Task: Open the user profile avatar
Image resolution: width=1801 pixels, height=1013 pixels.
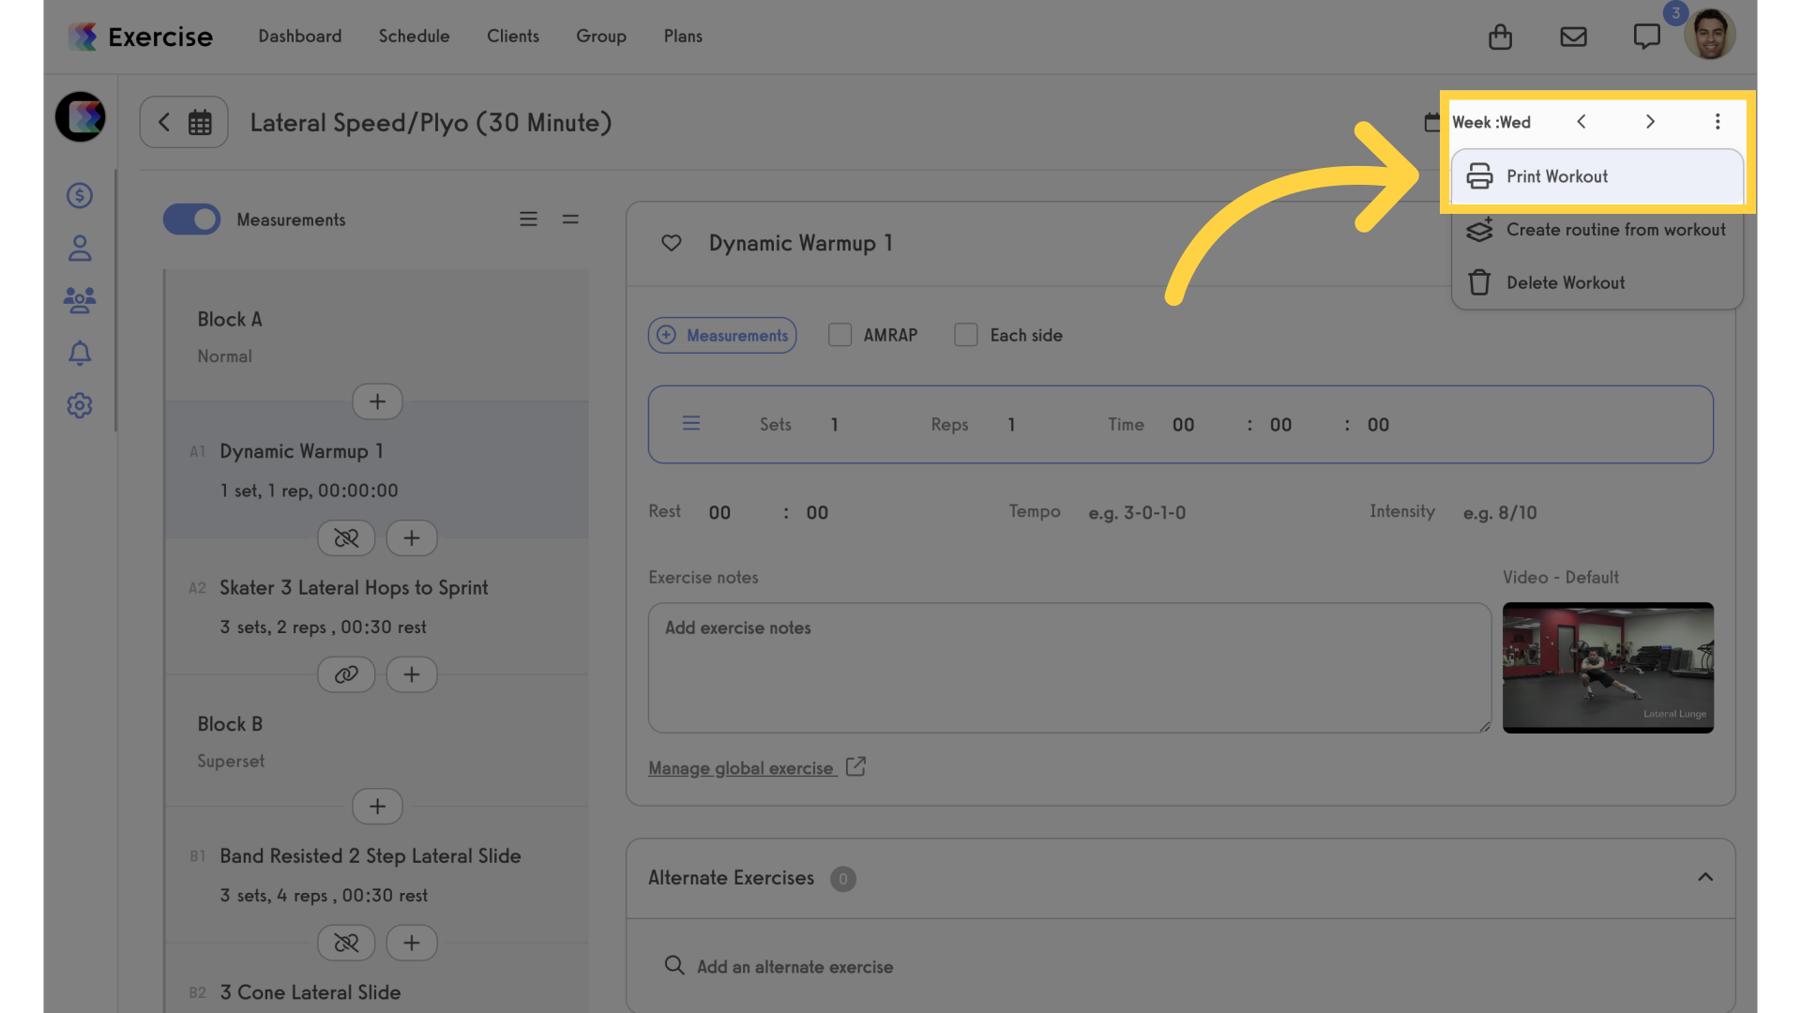Action: pos(1709,35)
